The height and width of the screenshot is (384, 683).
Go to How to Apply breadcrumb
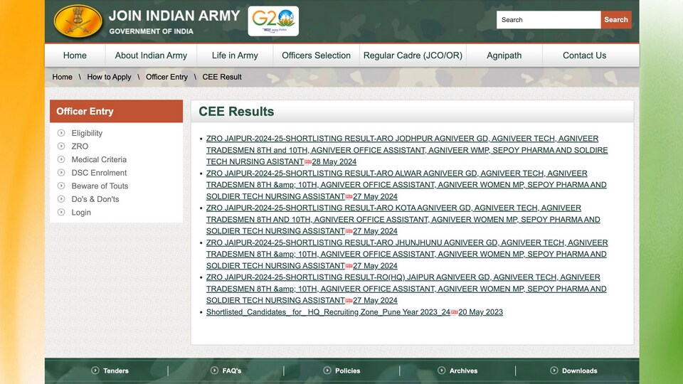tap(109, 77)
